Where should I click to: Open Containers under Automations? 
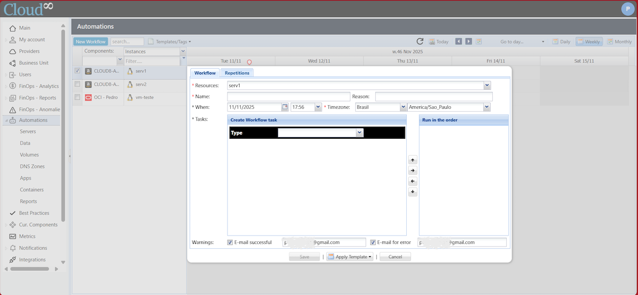click(31, 190)
